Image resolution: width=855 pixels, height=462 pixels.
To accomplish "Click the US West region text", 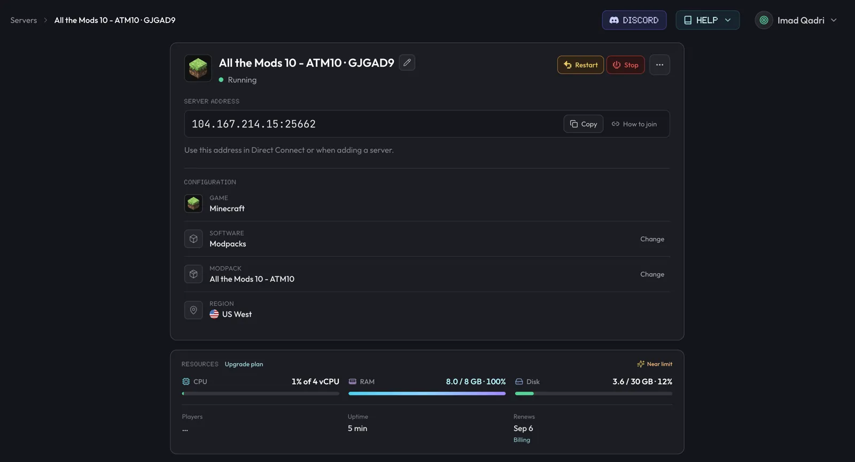I will click(237, 314).
